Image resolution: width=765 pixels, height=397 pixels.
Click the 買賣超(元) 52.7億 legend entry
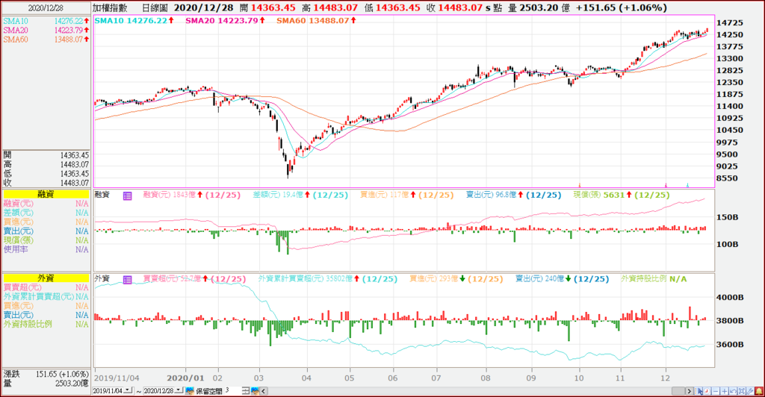194,279
